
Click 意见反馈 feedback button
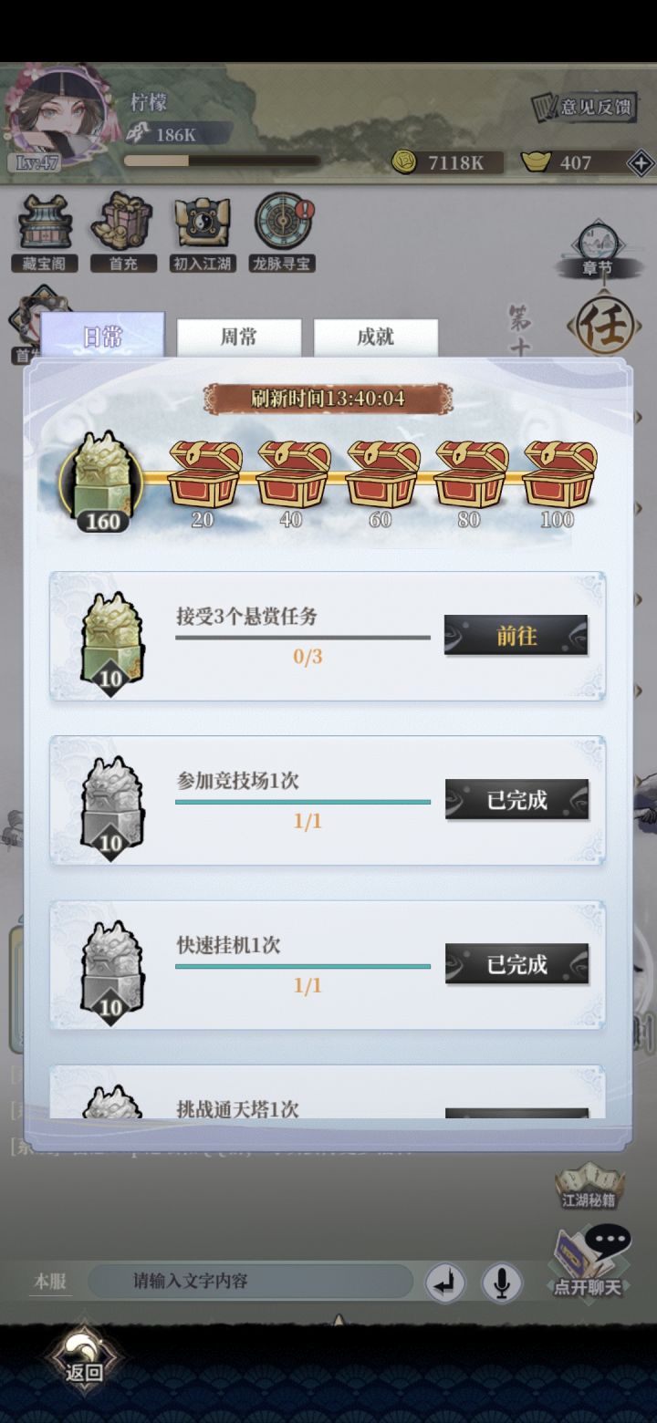coord(584,107)
